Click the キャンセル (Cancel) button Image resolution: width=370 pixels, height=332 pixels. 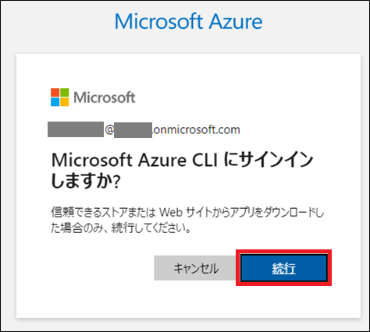[x=195, y=268]
